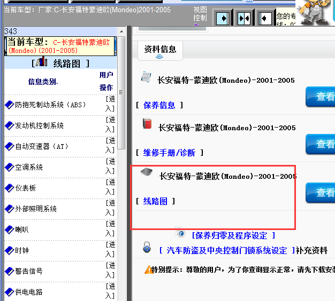Image resolution: width=335 pixels, height=301 pixels.
Task: Click [进入] for 自动变速器（AT）
Action: coord(110,145)
